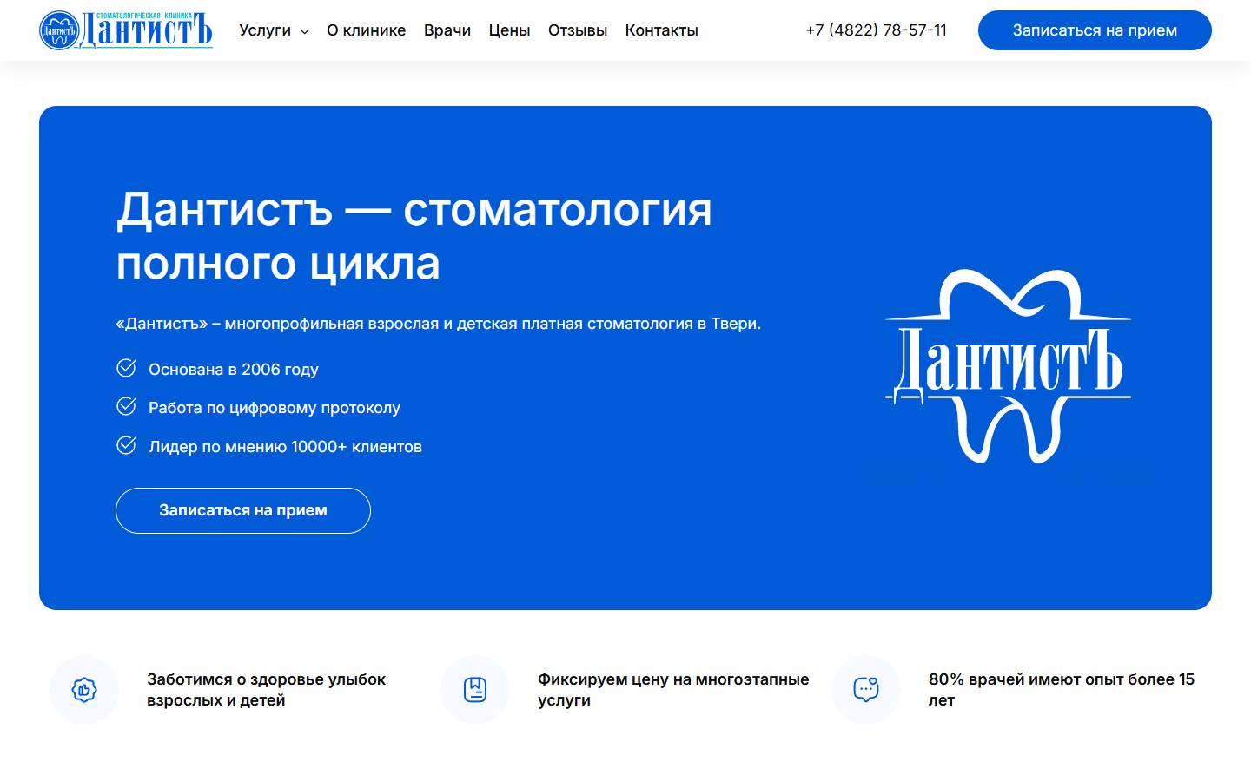Expand the Услуги dropdown chevron
The width and height of the screenshot is (1251, 781).
[x=304, y=31]
